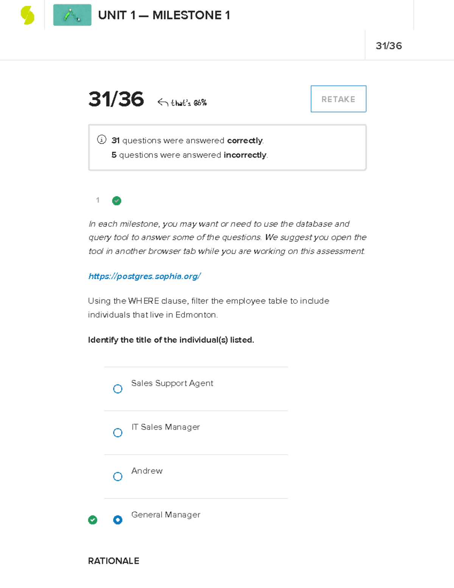The height and width of the screenshot is (588, 454).
Task: Click the green checkmark beside question 1
Action: (x=117, y=201)
